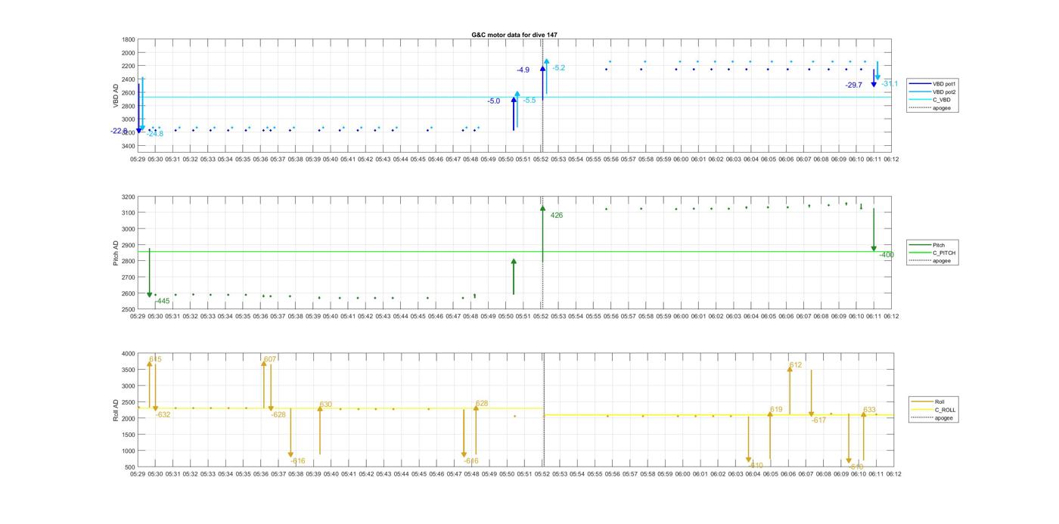Click the "05:45" time tick under Pitch plot
The height and width of the screenshot is (524, 1059).
coord(418,317)
